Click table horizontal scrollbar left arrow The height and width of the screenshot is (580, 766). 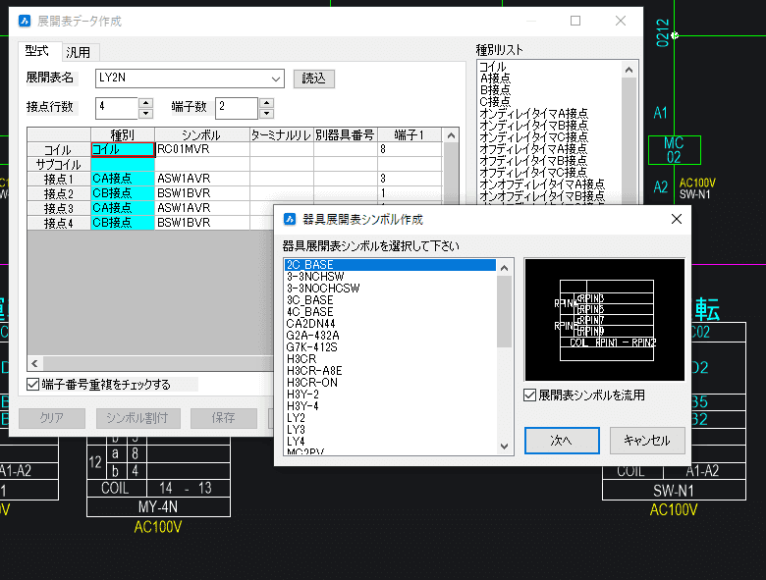point(34,363)
